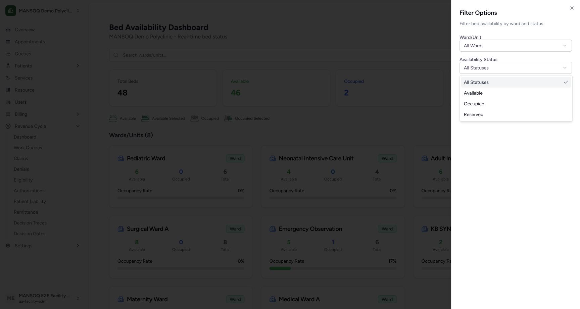Click the Users sidebar icon
This screenshot has height=309, width=580.
(x=8, y=102)
